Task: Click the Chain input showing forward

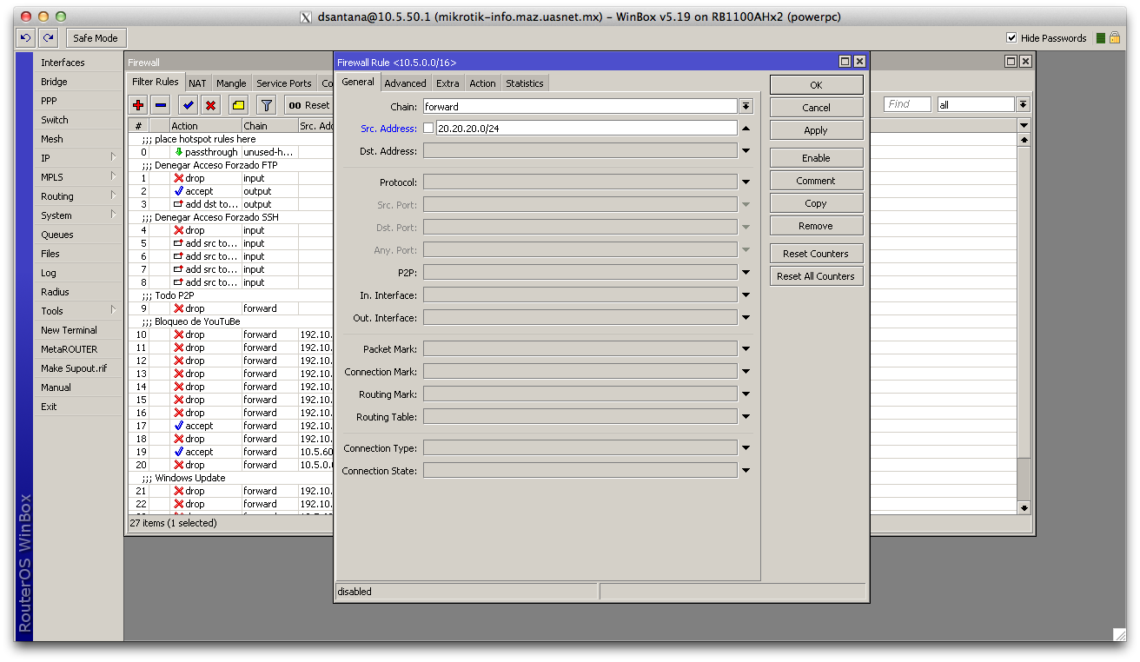Action: pos(580,106)
